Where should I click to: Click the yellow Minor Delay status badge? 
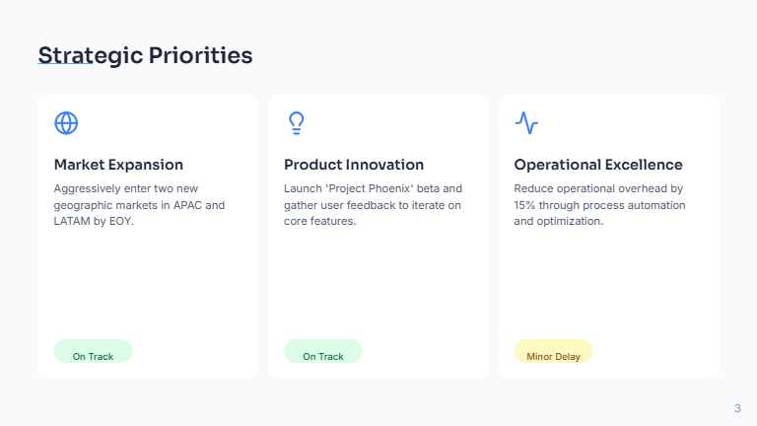[x=553, y=353]
